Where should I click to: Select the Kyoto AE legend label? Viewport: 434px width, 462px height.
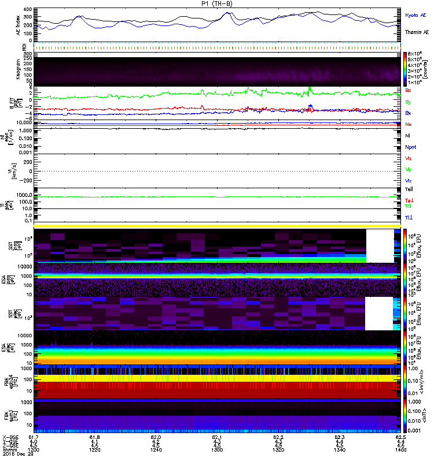pos(415,15)
